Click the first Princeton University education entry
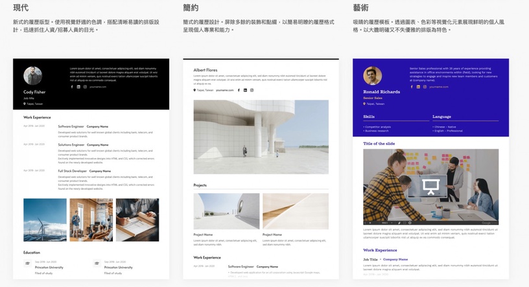This screenshot has height=287, width=529. pos(49,268)
